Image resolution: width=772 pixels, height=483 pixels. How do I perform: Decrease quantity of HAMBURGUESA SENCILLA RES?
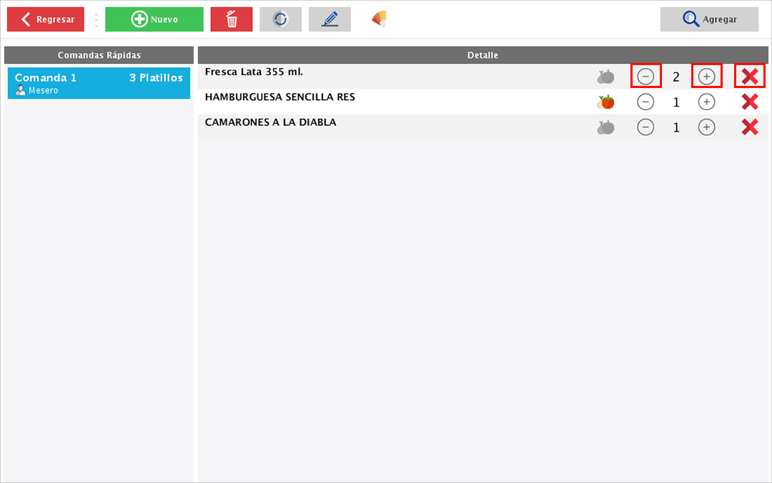[x=645, y=102]
